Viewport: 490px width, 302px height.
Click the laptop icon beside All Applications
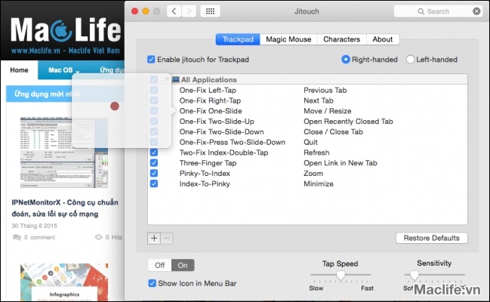pyautogui.click(x=175, y=79)
